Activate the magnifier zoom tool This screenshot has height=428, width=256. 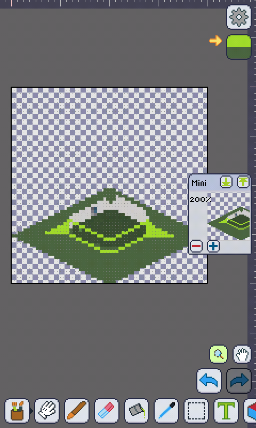click(x=219, y=354)
